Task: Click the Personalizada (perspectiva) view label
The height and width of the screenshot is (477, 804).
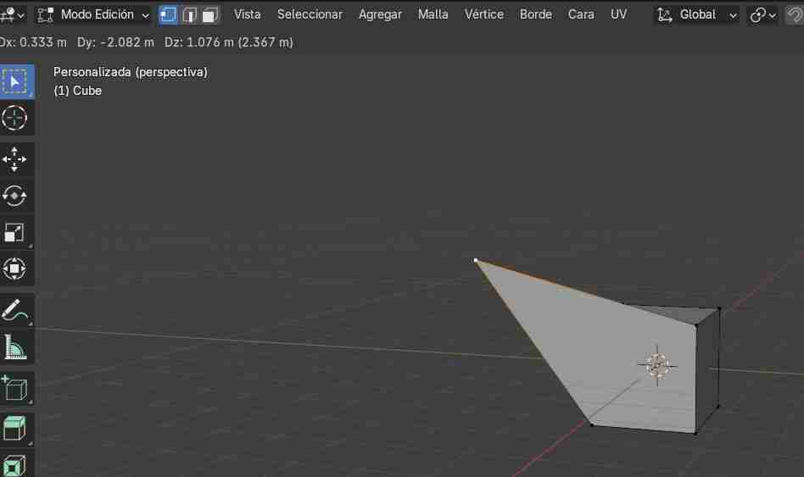Action: [131, 72]
